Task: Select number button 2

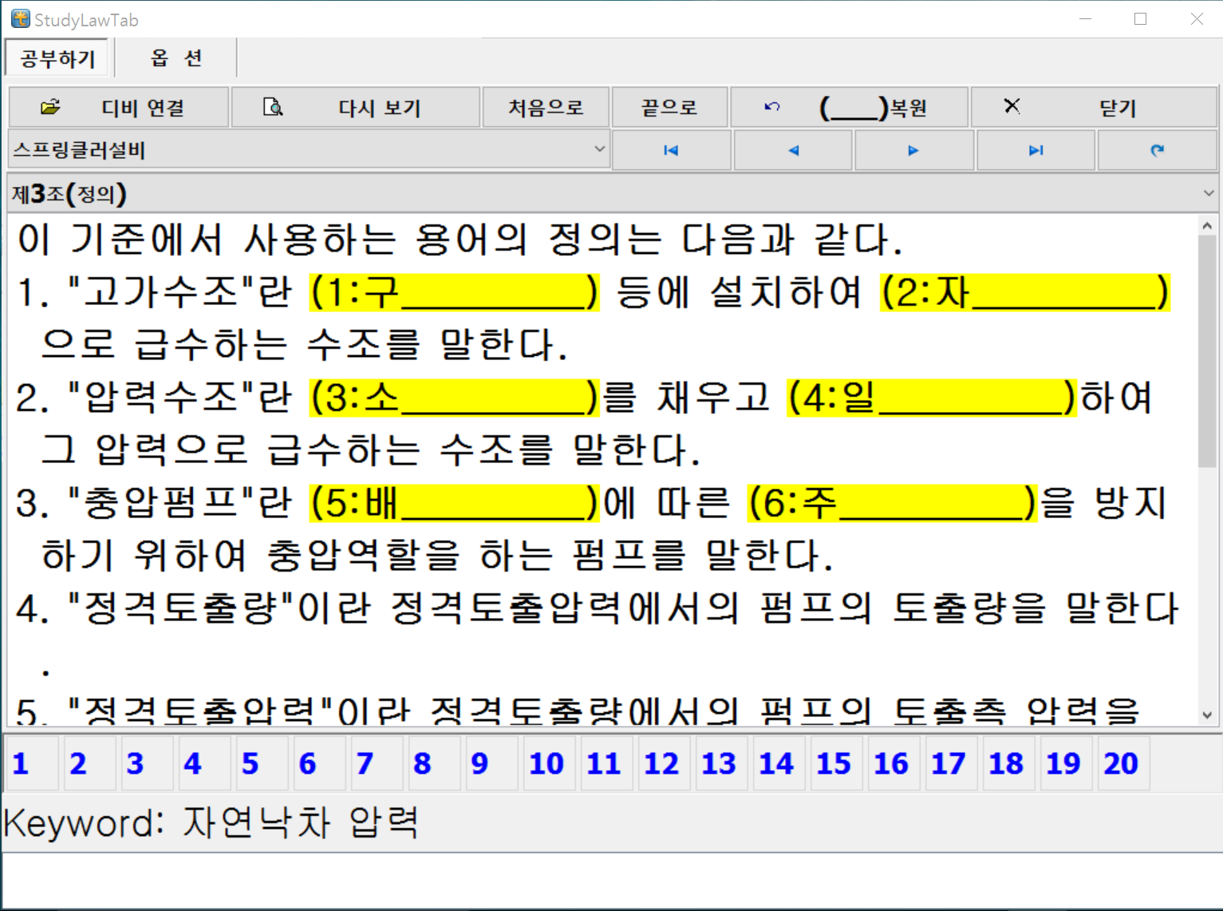Action: 89,763
